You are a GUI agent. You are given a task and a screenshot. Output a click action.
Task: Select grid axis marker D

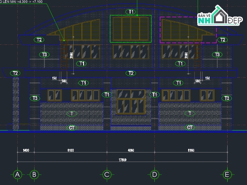pyautogui.click(x=154, y=175)
